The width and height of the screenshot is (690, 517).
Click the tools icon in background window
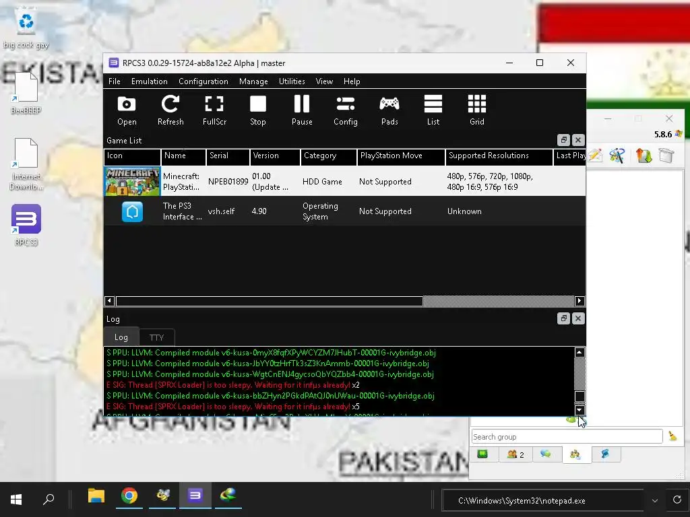(617, 156)
